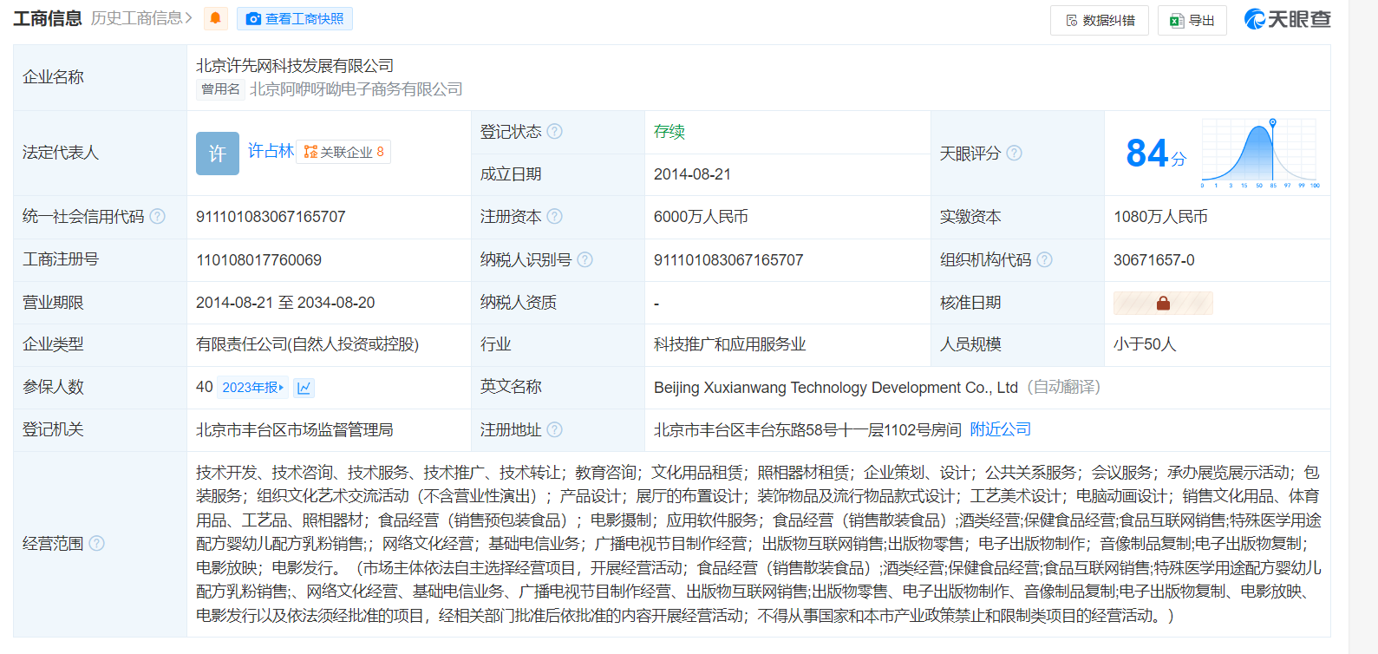Image resolution: width=1378 pixels, height=654 pixels.
Task: Click help icon next to 天眼评分
Action: click(x=1014, y=153)
